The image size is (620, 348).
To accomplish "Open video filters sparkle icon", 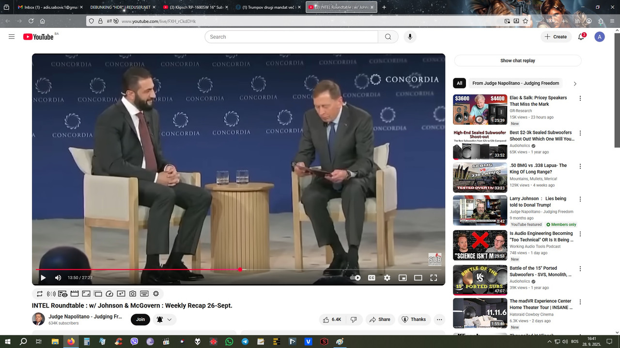I will pyautogui.click(x=121, y=293).
